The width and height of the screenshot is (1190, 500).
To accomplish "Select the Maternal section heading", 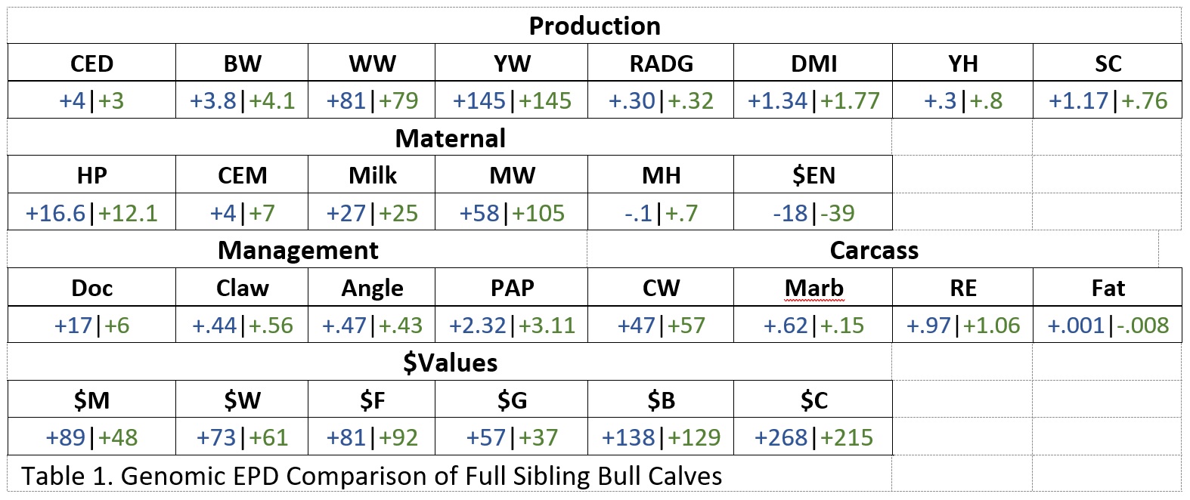I will click(x=450, y=138).
